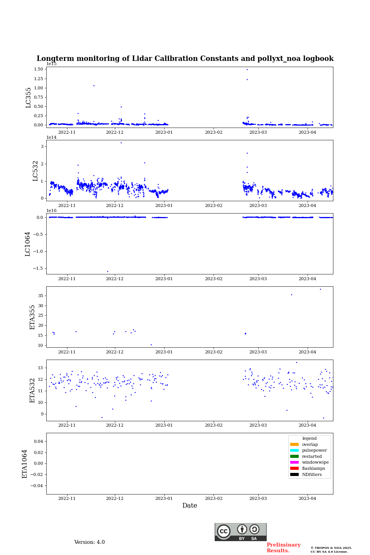370x555 pixels.
Task: Click the BY attribution person icon
Action: (242, 529)
